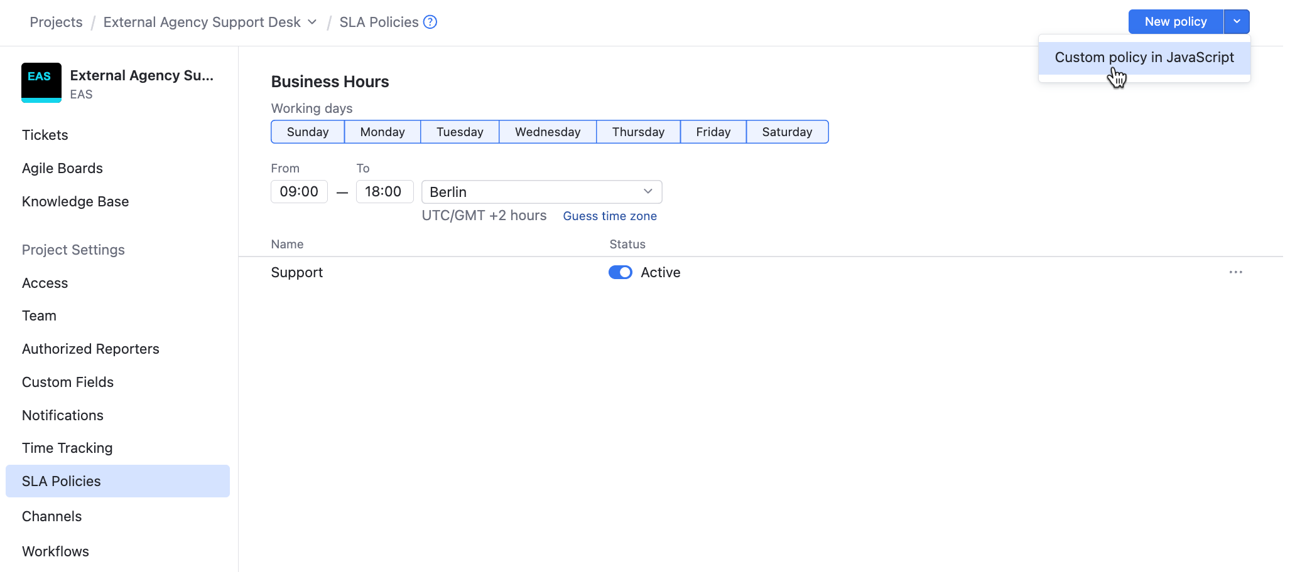Go to Authorized Reporters settings
1290x572 pixels.
tap(90, 348)
